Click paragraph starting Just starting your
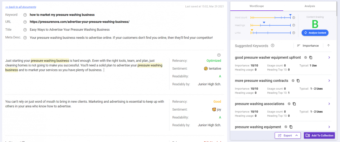 click(x=84, y=65)
